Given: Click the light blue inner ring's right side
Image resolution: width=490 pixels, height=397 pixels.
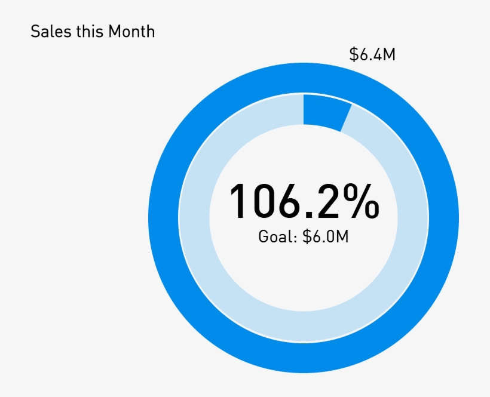Looking at the screenshot, I should 412,218.
